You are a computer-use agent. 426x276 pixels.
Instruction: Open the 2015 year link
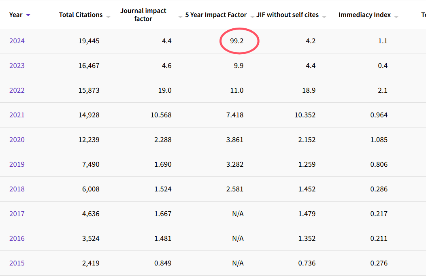click(x=17, y=263)
